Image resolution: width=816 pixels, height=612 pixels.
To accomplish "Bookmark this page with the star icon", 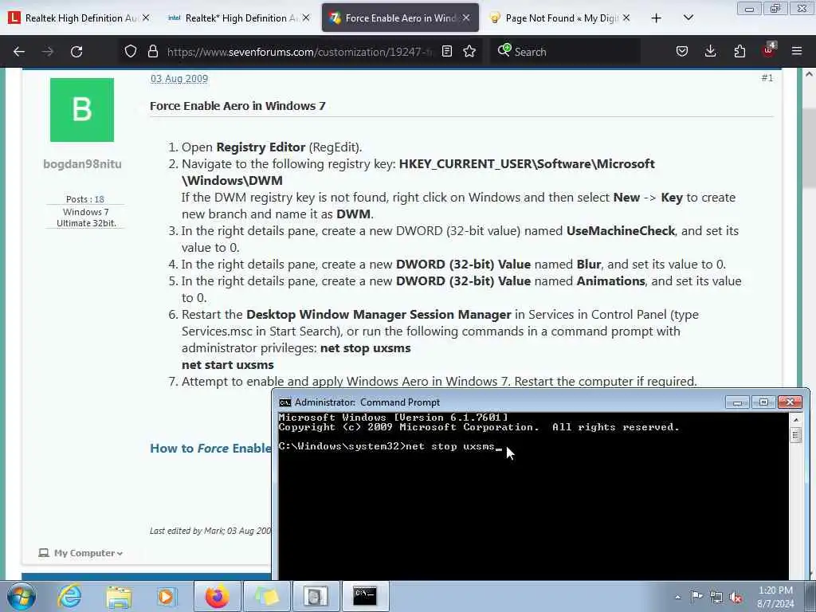I will click(469, 52).
